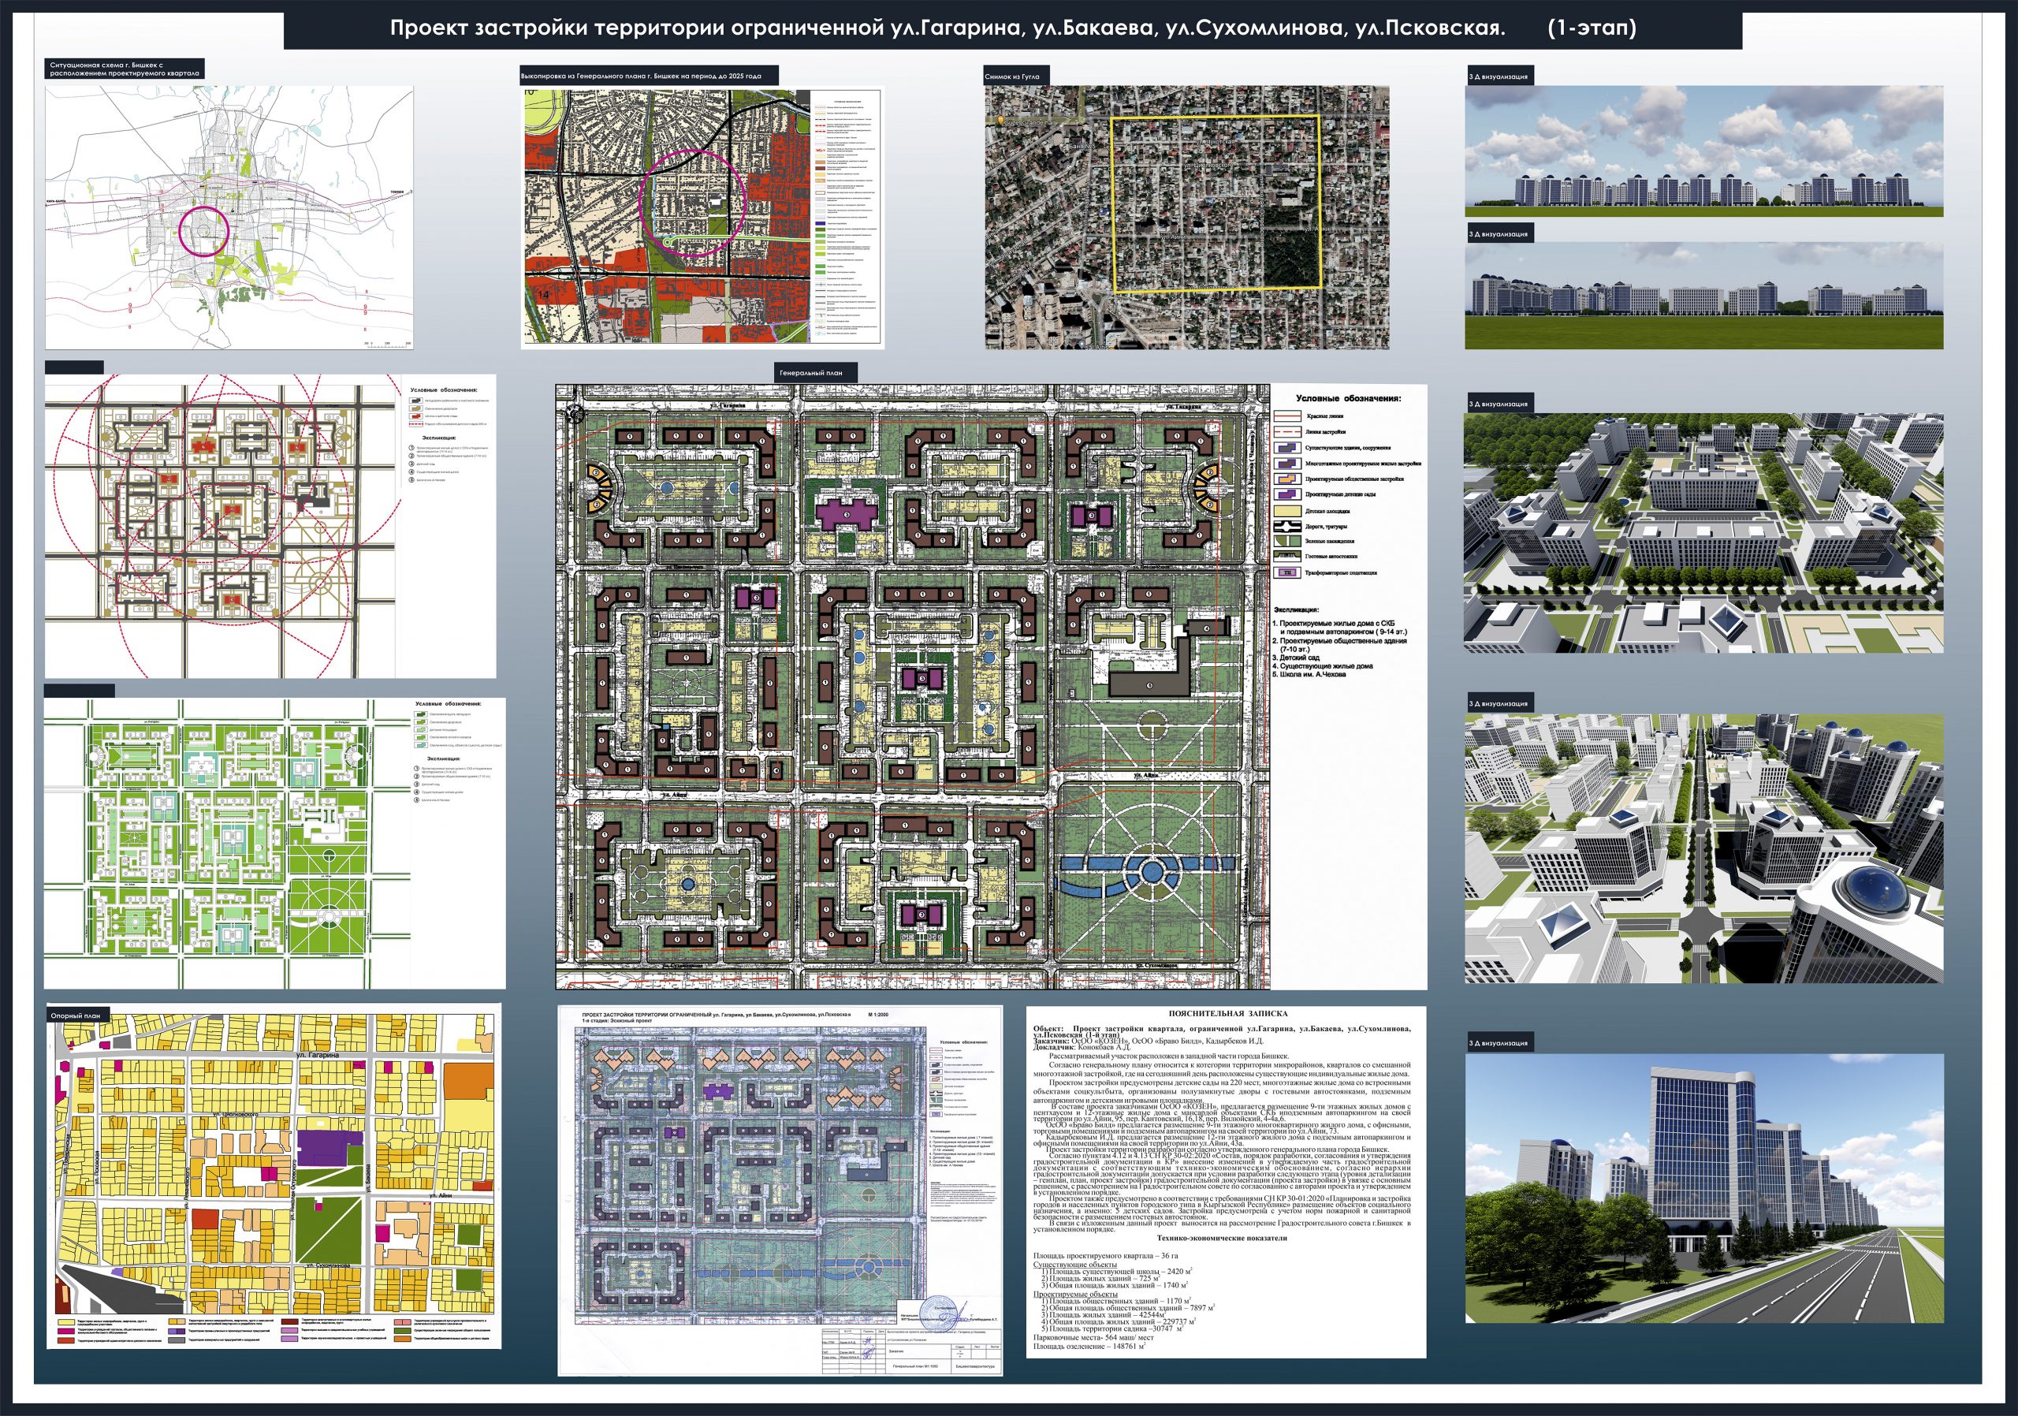Open the green landscaping scheme
Viewport: 2018px width, 1416px height.
click(x=275, y=843)
